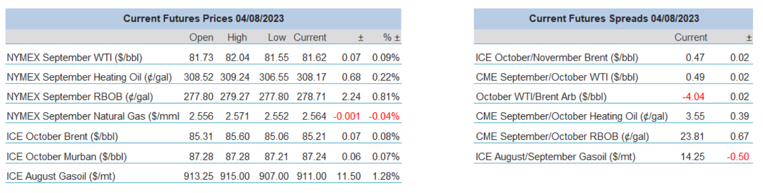Viewport: 763px width, 193px height.
Task: Select the Low column header
Action: tap(277, 37)
